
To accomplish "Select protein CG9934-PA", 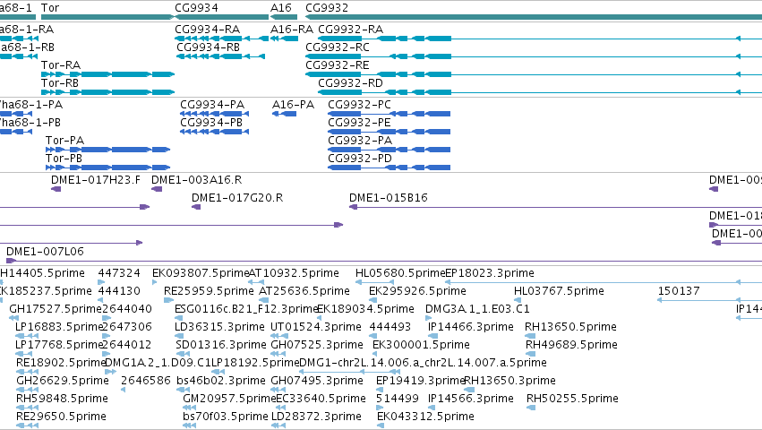I will (x=212, y=105).
